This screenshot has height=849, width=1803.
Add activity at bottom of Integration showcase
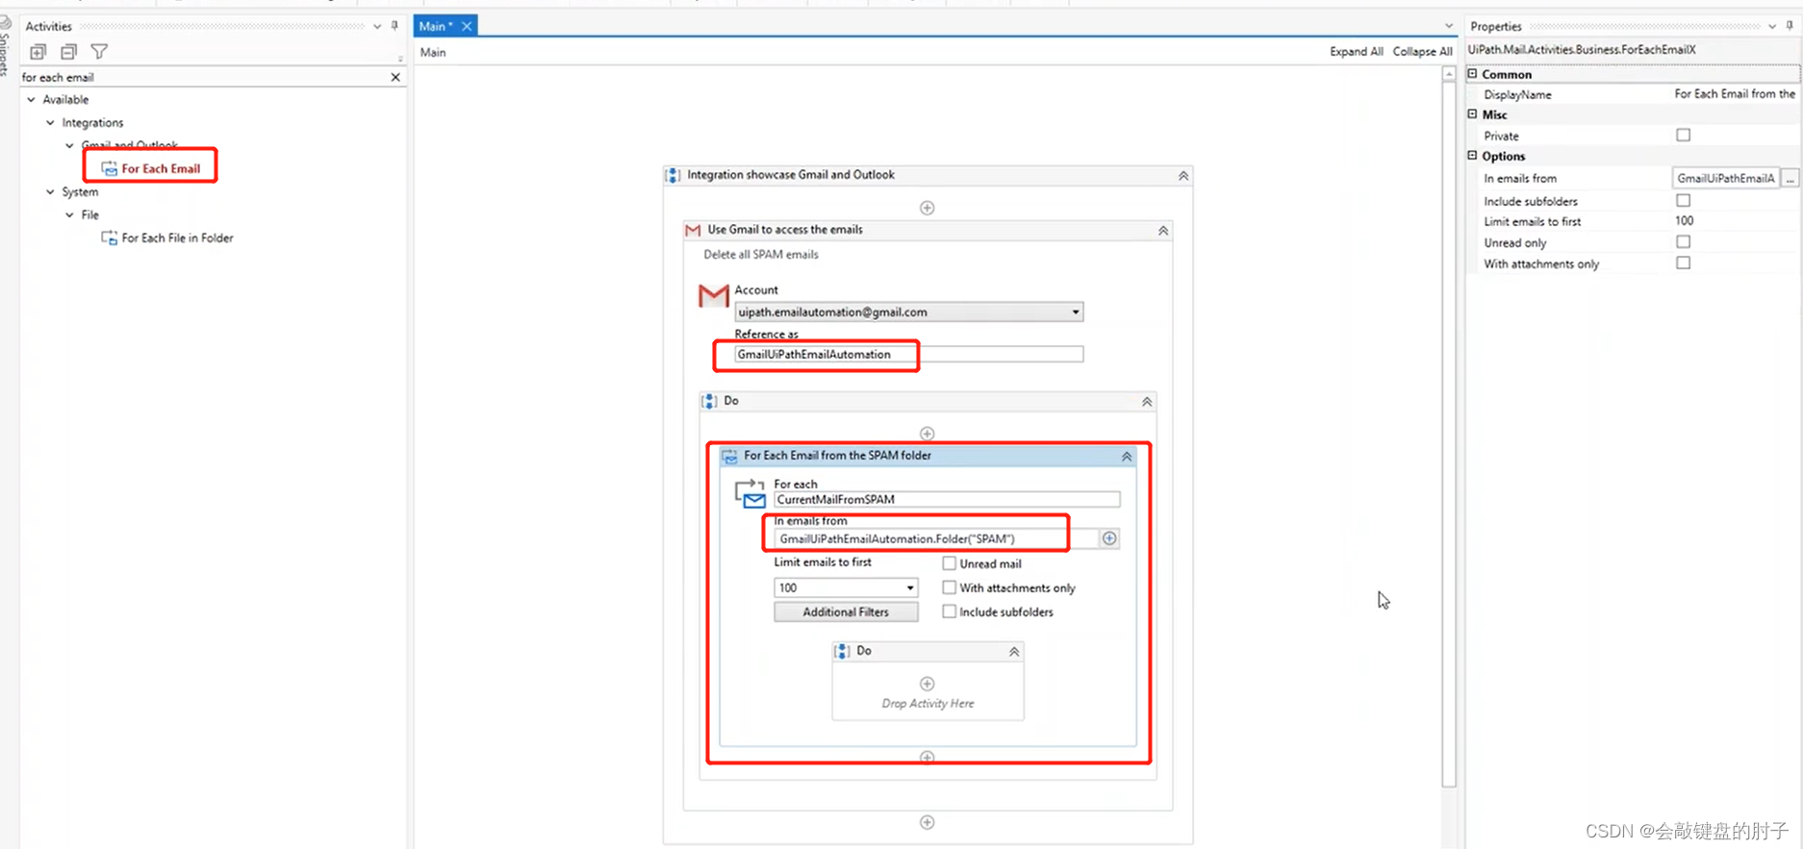[x=927, y=822]
